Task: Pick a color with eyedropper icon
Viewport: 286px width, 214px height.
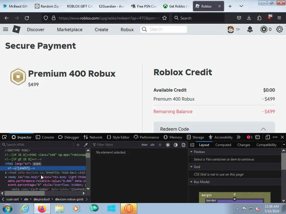Action: 86,145
